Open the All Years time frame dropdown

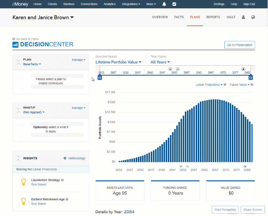tap(160, 62)
